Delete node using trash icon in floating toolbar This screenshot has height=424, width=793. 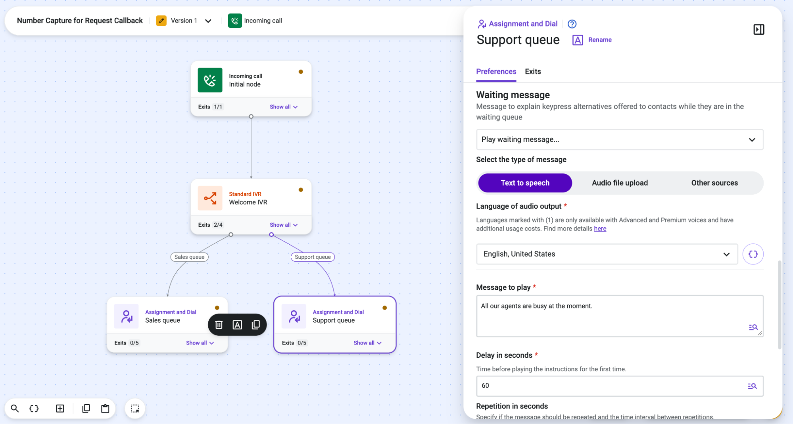click(219, 325)
